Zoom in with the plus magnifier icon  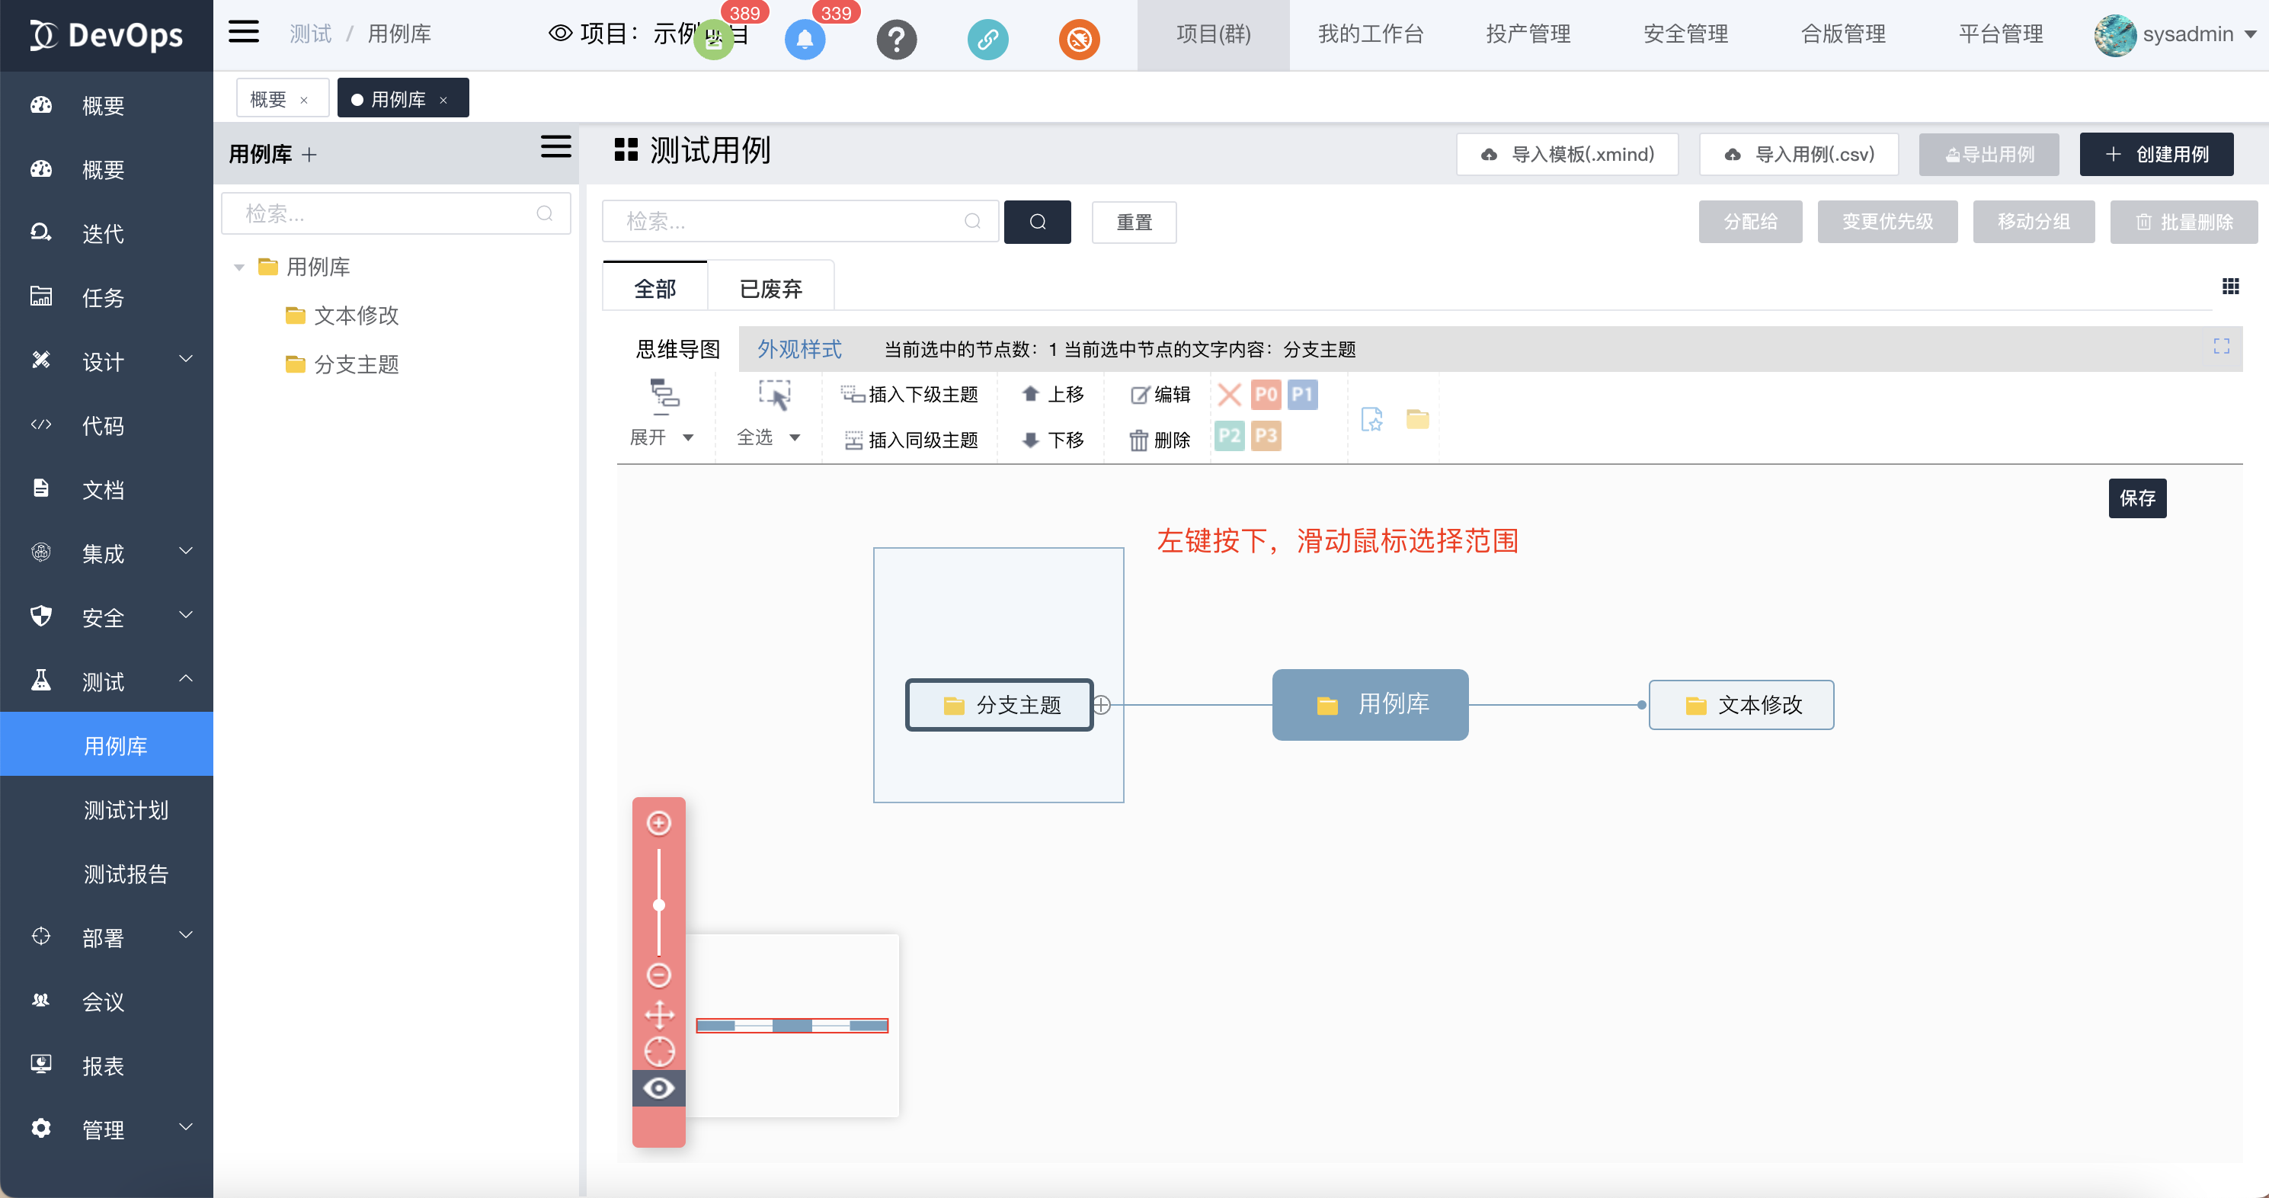click(x=659, y=823)
